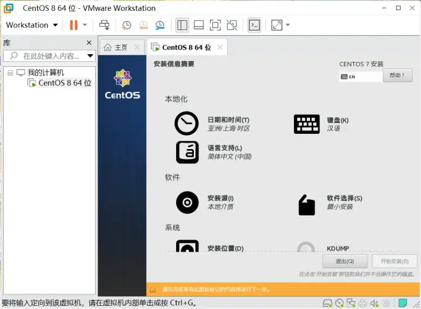Open the console view icon
Viewport: 421px width, 309px height.
(254, 25)
